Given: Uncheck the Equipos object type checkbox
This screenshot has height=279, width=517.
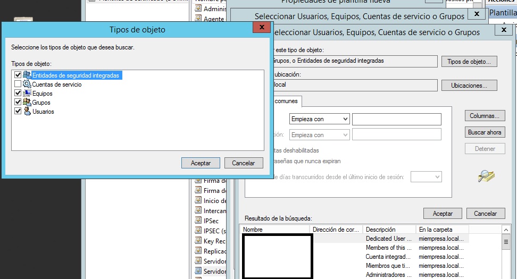Looking at the screenshot, I should [18, 94].
